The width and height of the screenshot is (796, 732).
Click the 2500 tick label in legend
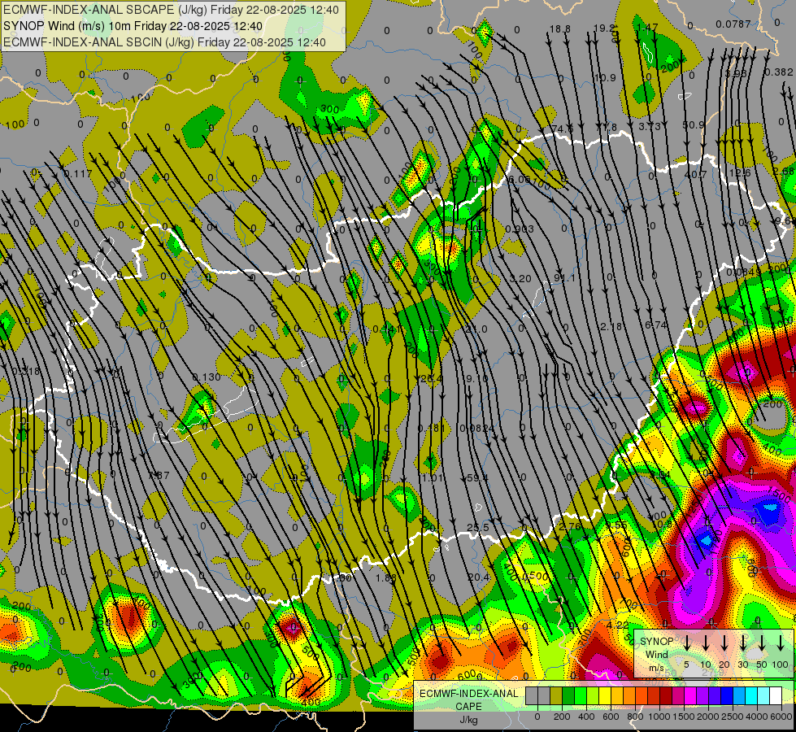coord(733,717)
